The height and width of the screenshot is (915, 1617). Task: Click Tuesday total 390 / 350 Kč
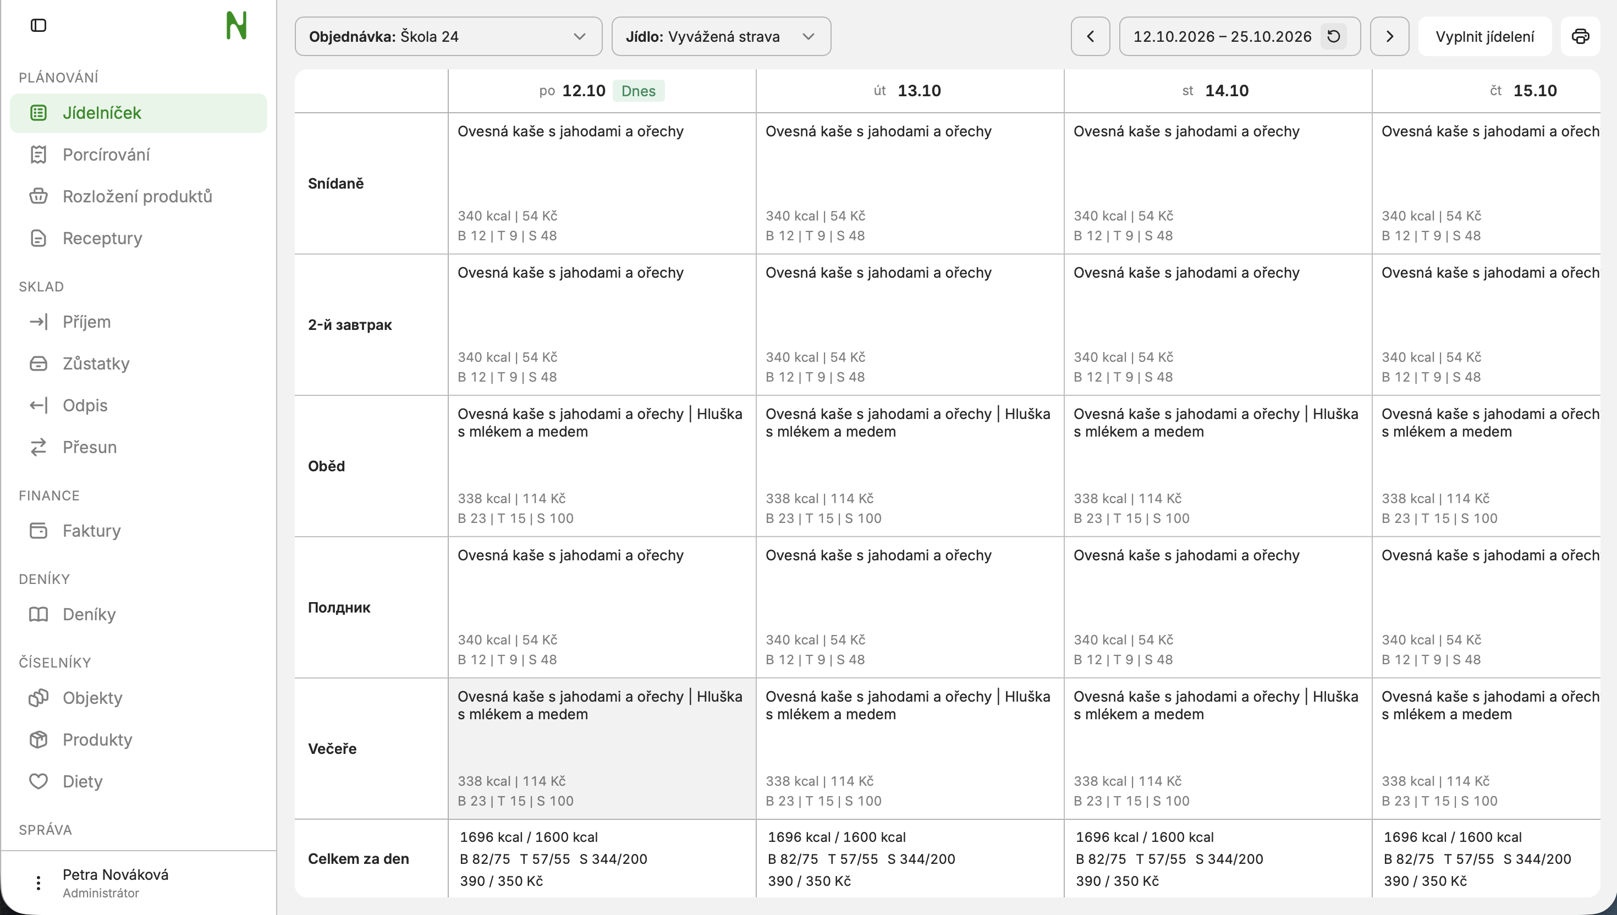(x=809, y=881)
